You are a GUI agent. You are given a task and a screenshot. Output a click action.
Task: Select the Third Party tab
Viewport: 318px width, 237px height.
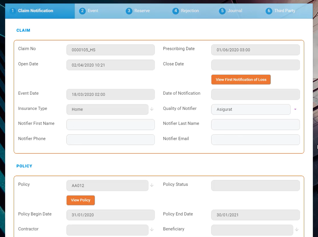281,11
